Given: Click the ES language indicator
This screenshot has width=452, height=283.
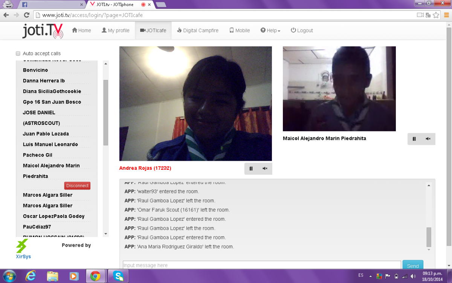Looking at the screenshot, I should 360,275.
